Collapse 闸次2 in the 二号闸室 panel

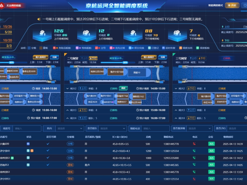(x=67, y=89)
